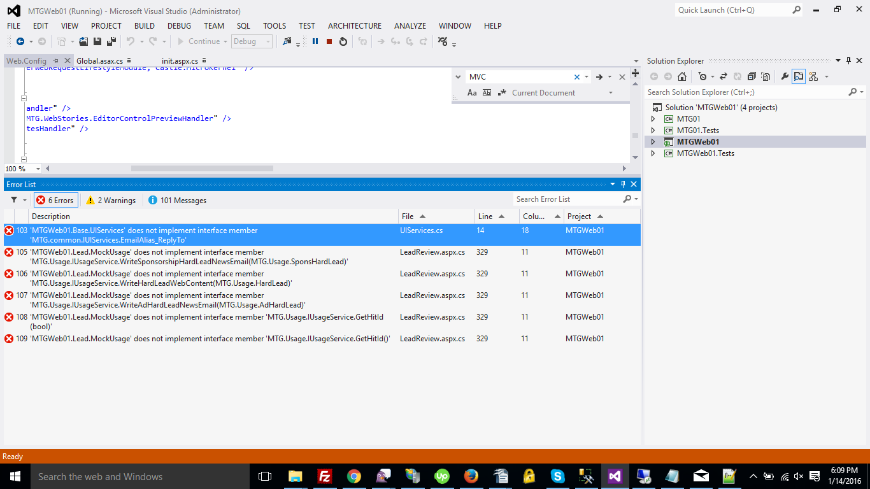Open the ANALYZE menu
Viewport: 870px width, 489px height.
click(410, 26)
